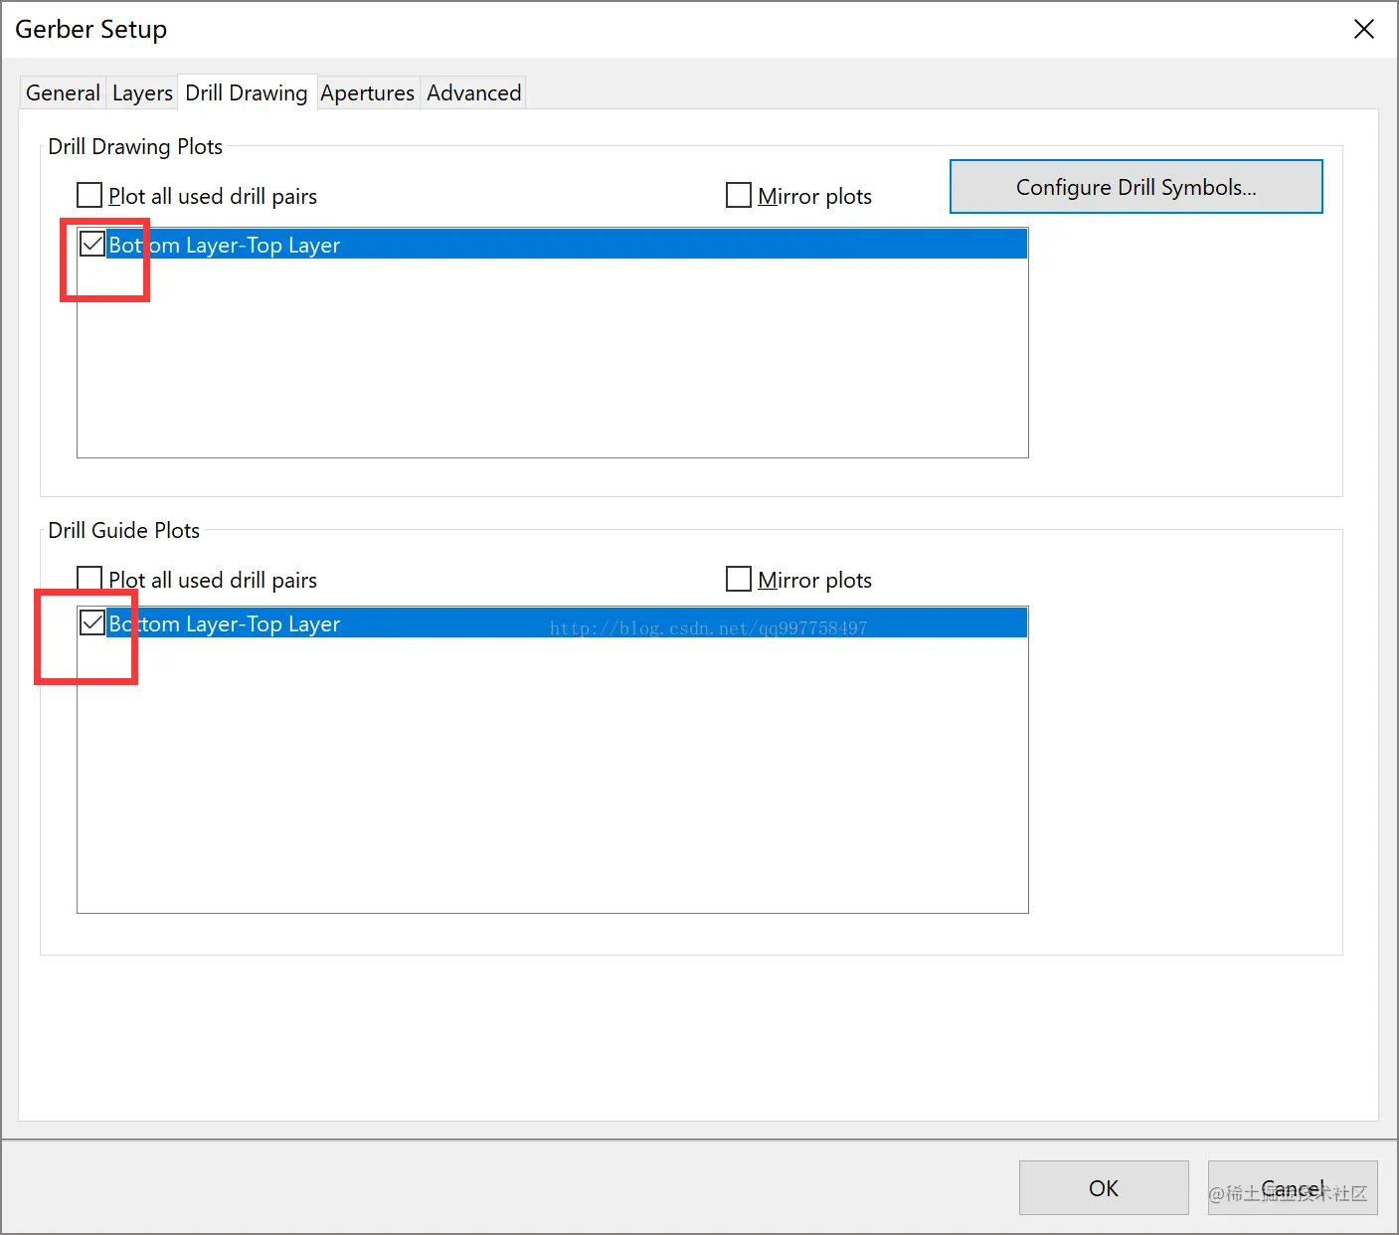Uncheck Bottom Layer-Top Layer in Drill Drawing Plots
The image size is (1399, 1235).
92,244
